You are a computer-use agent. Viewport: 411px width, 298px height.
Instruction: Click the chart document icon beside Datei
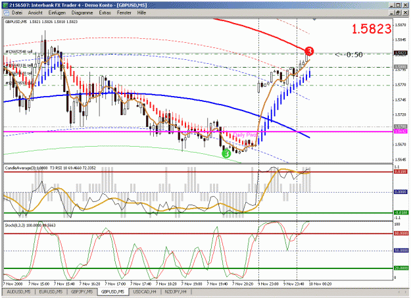pyautogui.click(x=6, y=12)
